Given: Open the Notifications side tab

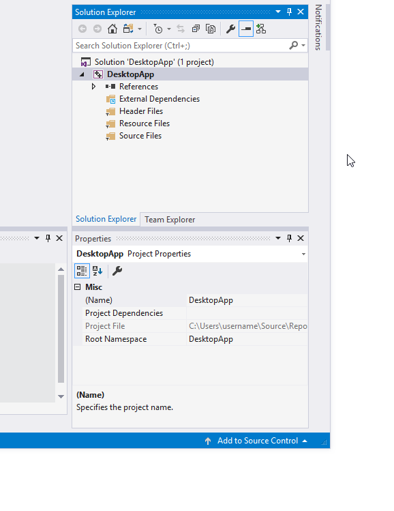Looking at the screenshot, I should (x=318, y=27).
